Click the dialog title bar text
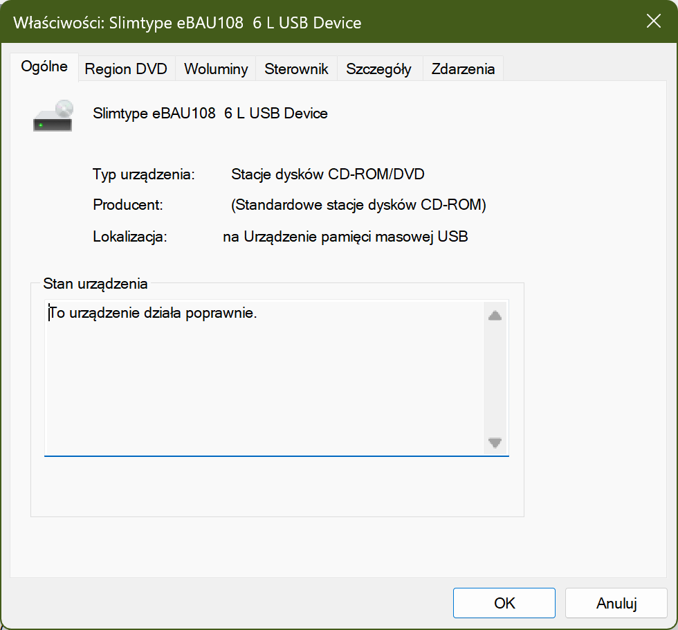 [x=187, y=23]
